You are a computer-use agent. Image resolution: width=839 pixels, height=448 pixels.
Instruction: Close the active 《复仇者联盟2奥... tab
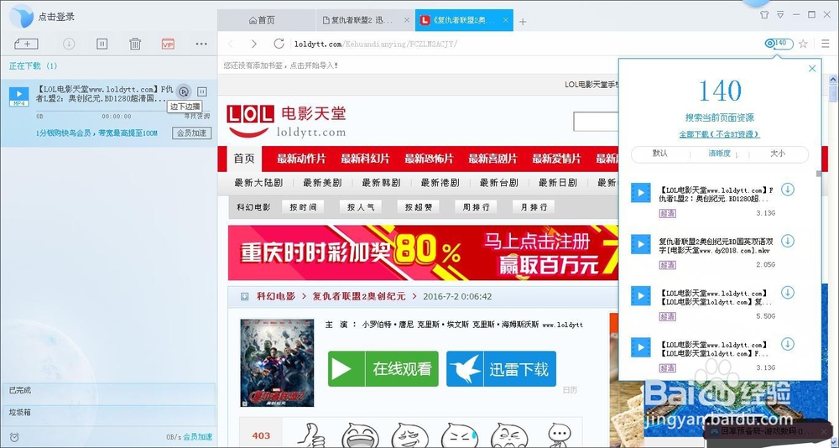point(506,20)
